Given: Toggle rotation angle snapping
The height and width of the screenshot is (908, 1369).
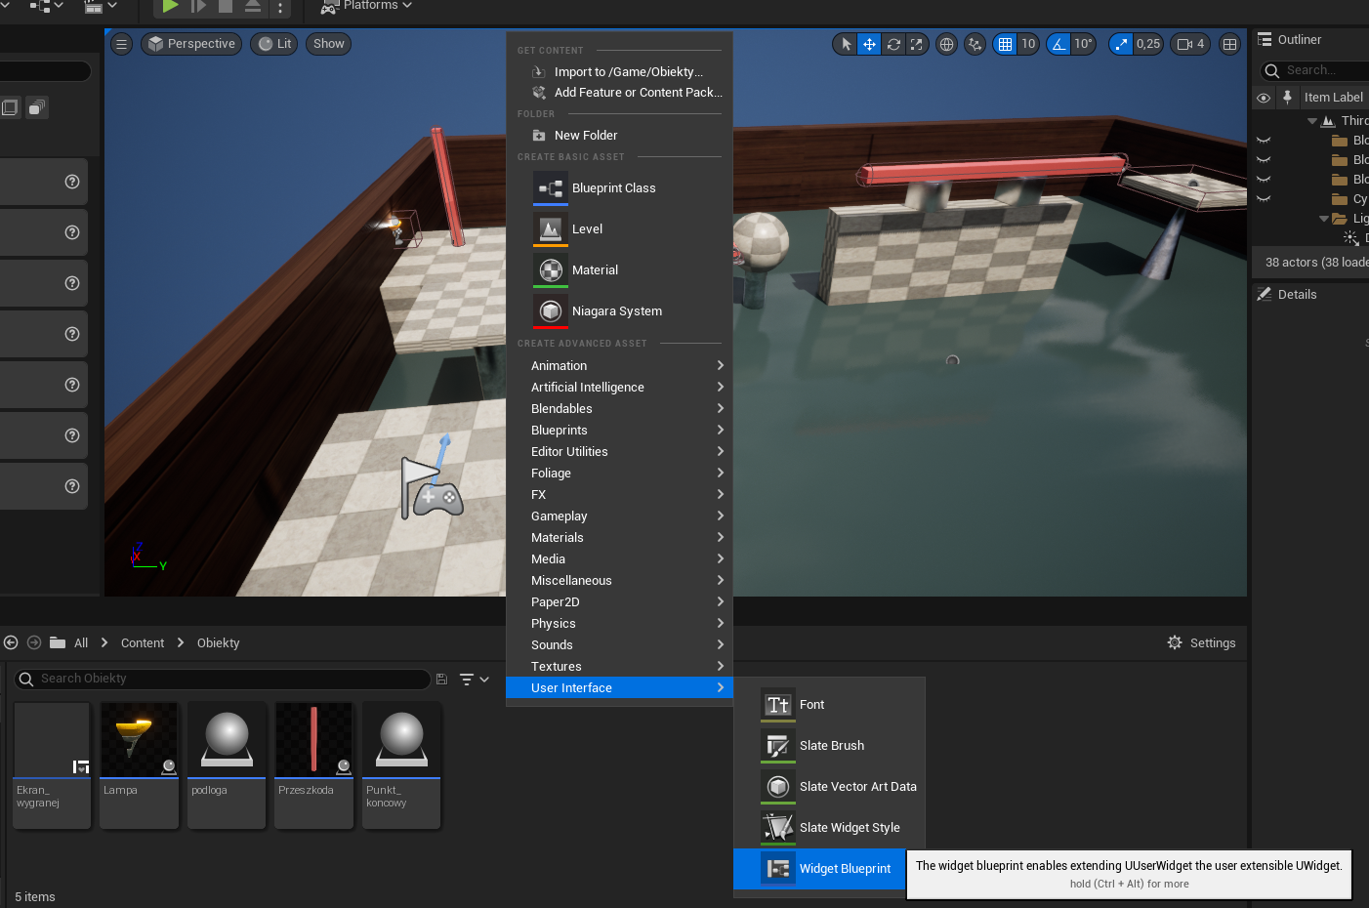Looking at the screenshot, I should (x=1058, y=44).
